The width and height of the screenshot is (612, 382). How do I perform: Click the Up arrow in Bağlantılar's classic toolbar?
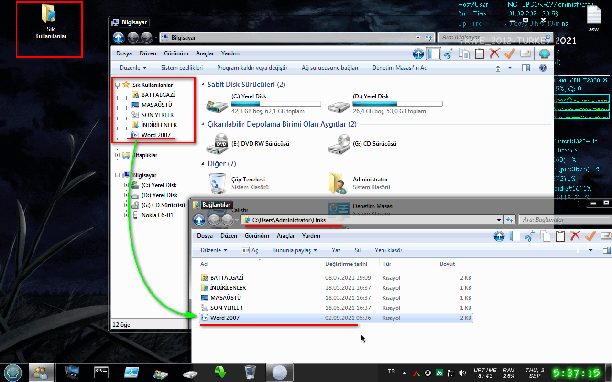click(x=499, y=236)
